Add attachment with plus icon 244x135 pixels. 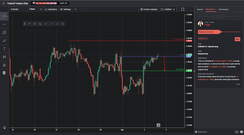tap(196, 132)
